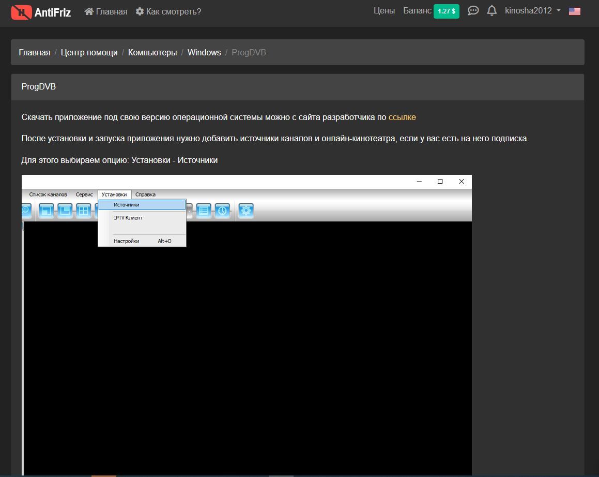Select Источники from the dropdown menu
The height and width of the screenshot is (477, 599).
click(142, 205)
